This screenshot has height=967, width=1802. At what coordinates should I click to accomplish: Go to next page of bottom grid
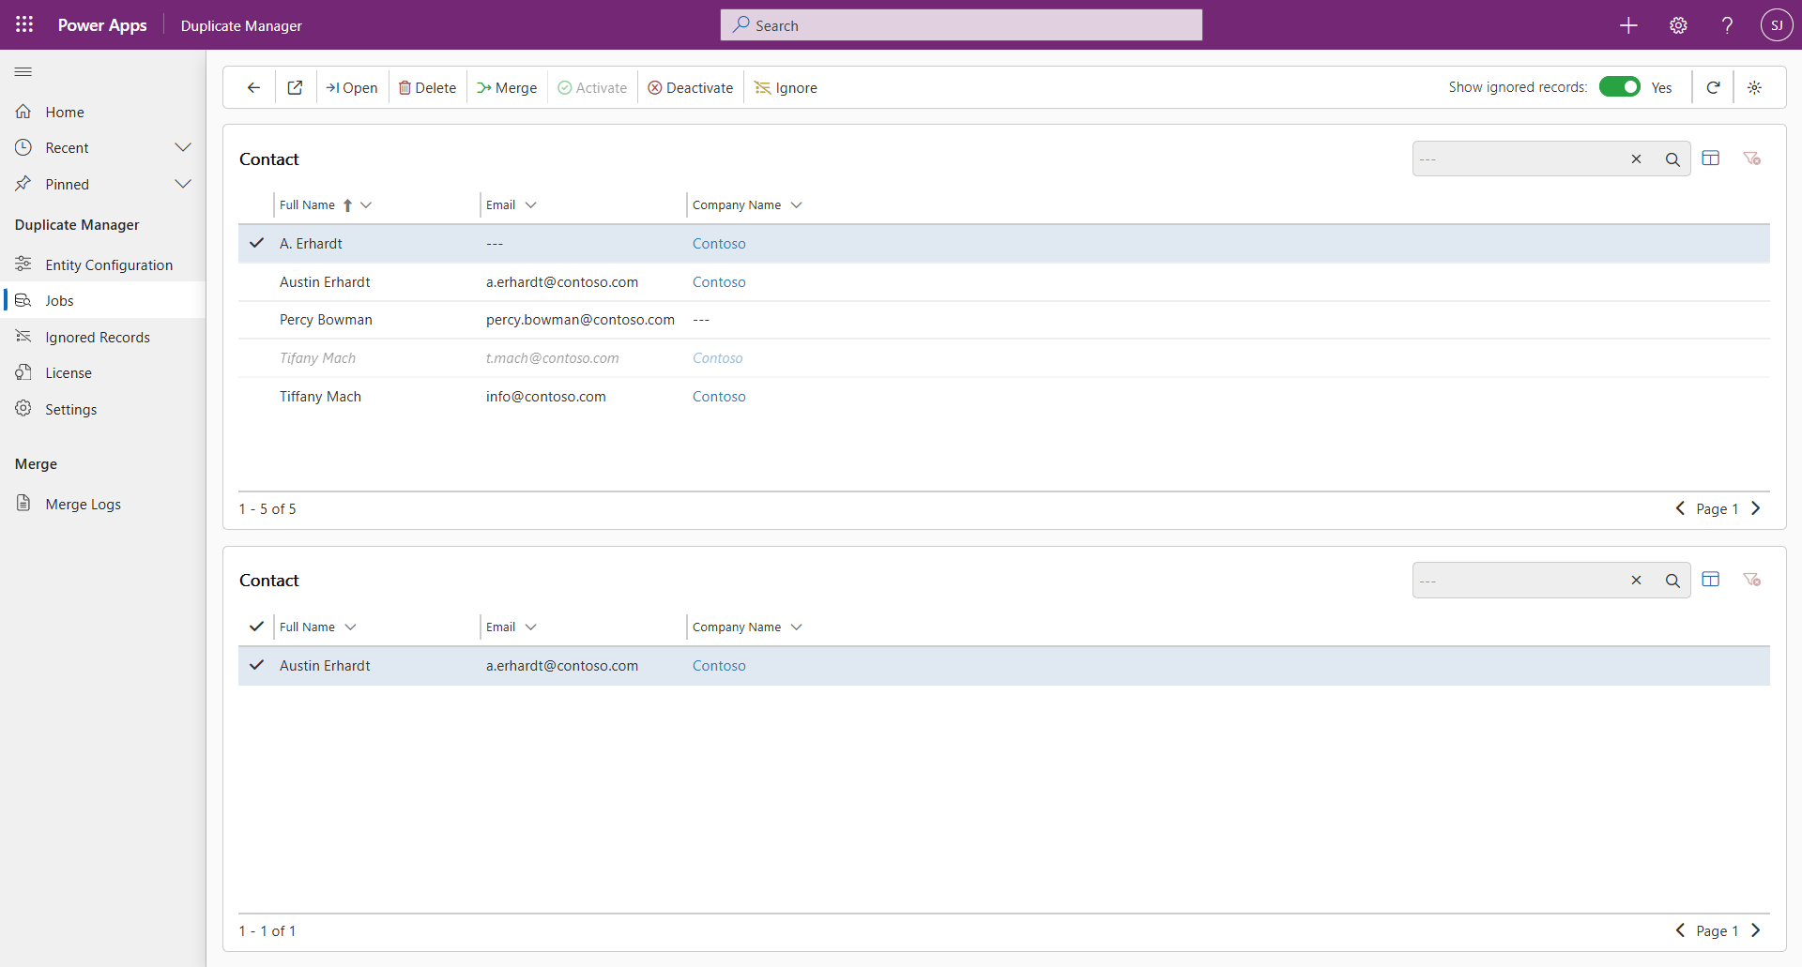(x=1756, y=930)
